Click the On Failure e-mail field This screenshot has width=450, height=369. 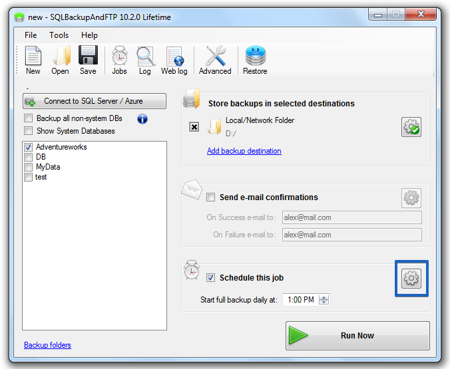click(x=352, y=235)
